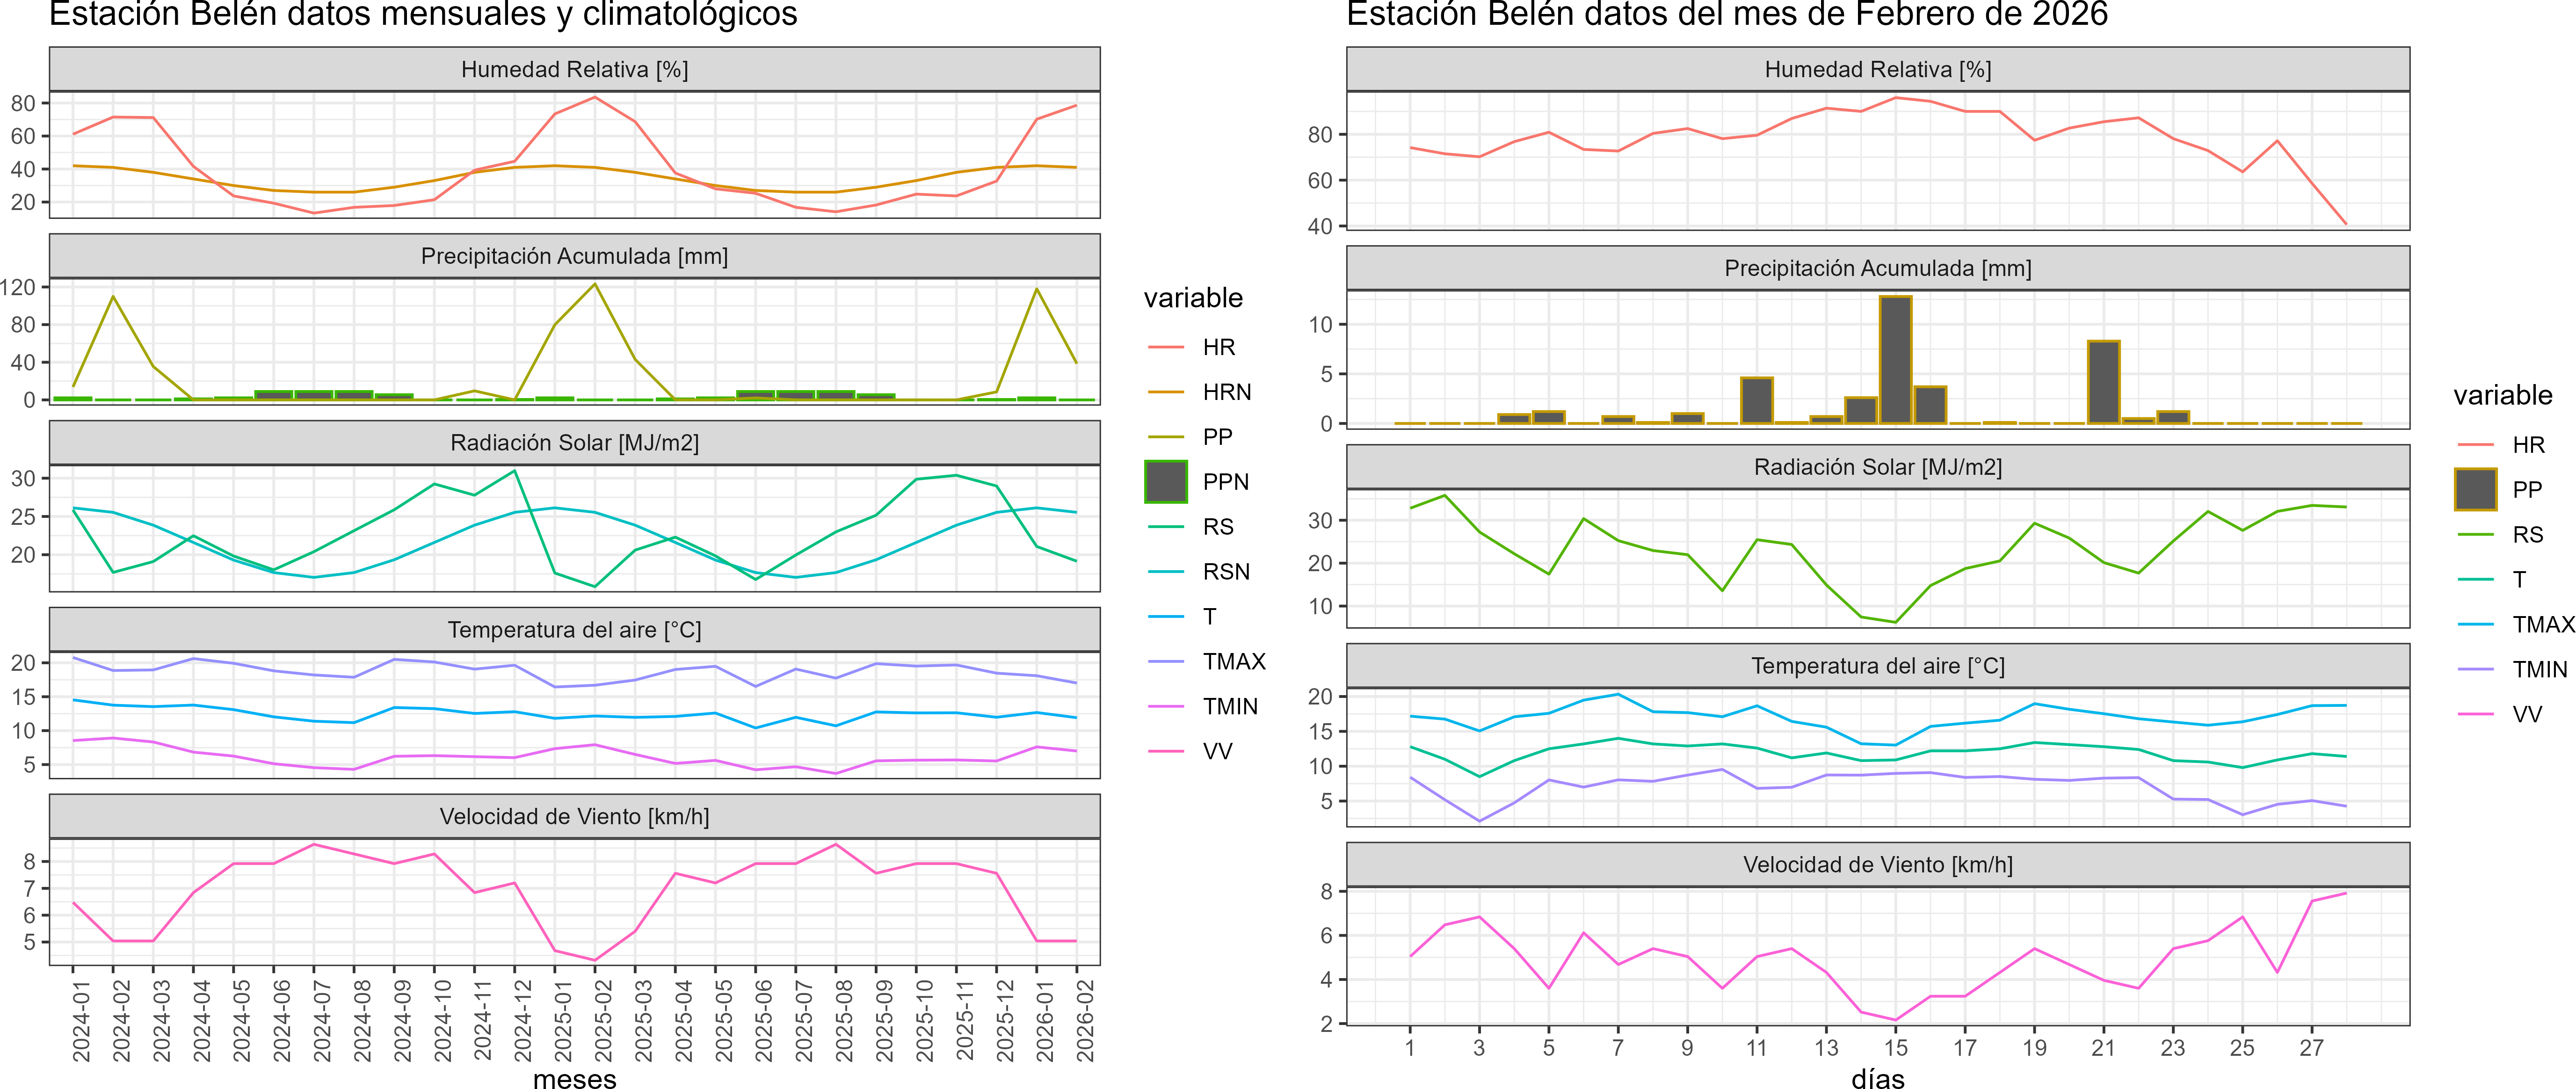Click the TMIN legend marker in right legend
Image resolution: width=2576 pixels, height=1089 pixels.
2475,669
